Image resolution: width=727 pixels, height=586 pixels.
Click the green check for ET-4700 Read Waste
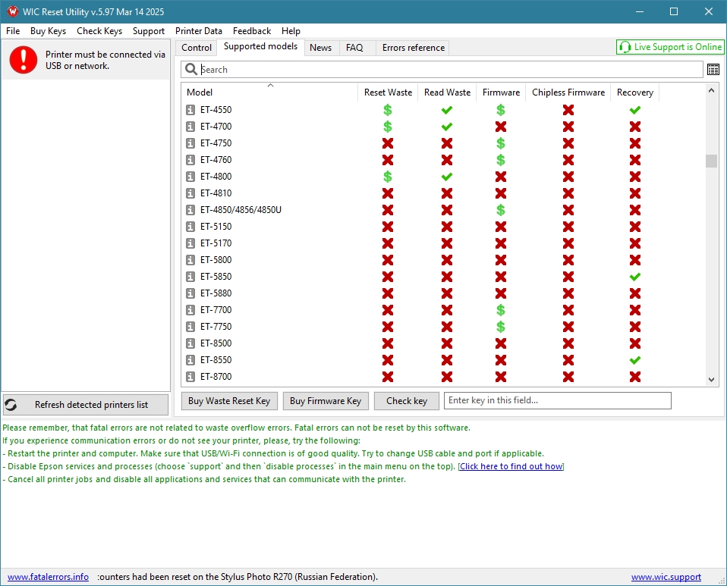pos(447,127)
